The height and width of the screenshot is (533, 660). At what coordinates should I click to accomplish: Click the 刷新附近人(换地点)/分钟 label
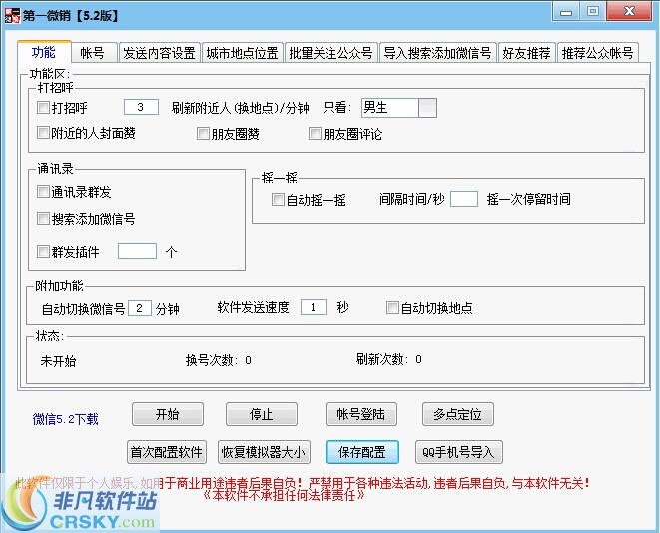(x=240, y=108)
